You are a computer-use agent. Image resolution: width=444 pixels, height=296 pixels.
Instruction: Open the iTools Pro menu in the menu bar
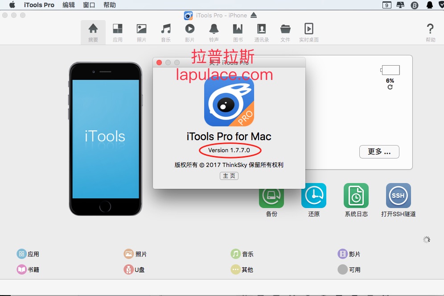(39, 5)
